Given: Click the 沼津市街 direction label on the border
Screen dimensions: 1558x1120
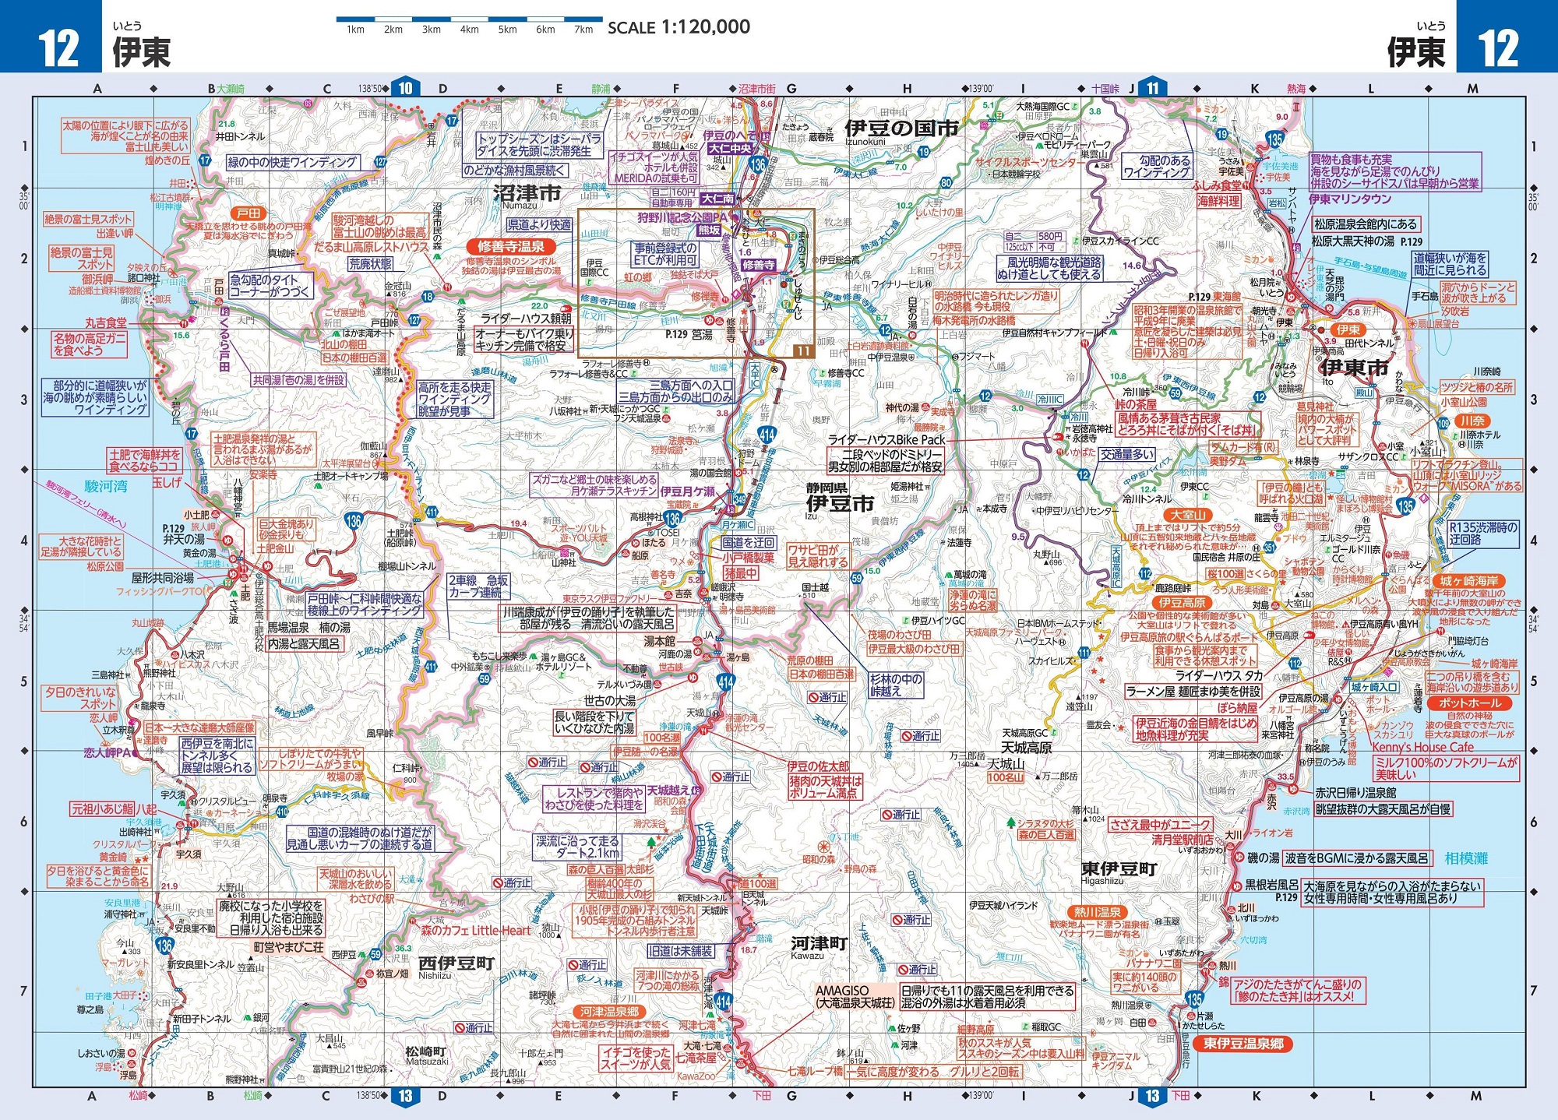Looking at the screenshot, I should click(756, 89).
